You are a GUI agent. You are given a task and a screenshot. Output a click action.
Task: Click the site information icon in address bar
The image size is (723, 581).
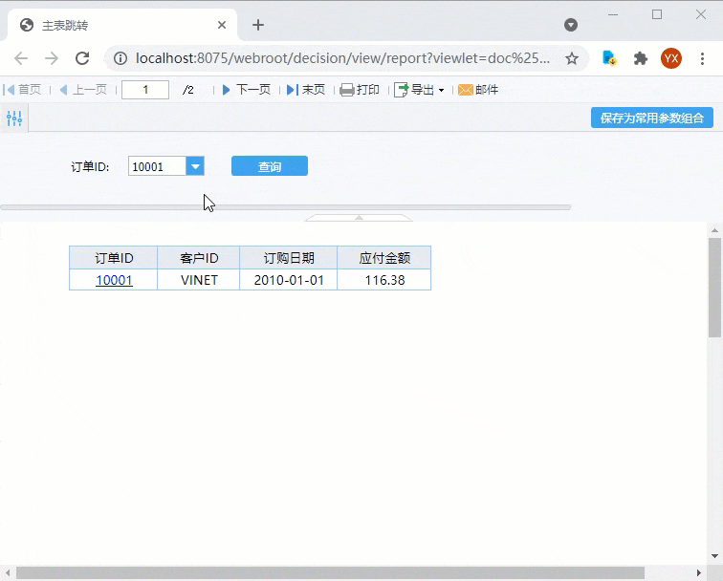point(120,58)
